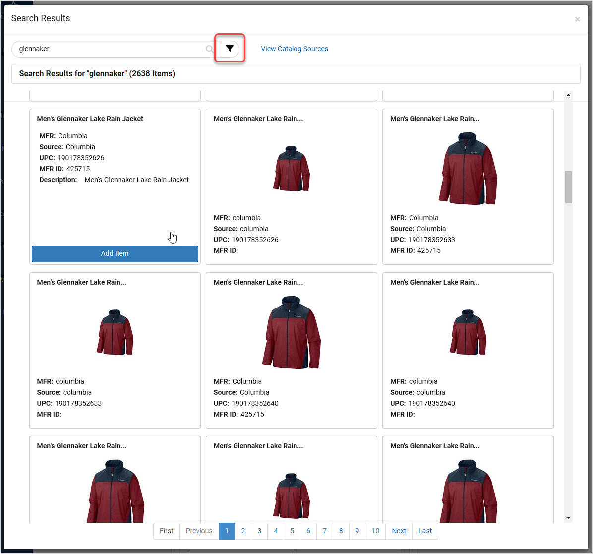Go to results page 10
The image size is (593, 554).
click(x=375, y=531)
